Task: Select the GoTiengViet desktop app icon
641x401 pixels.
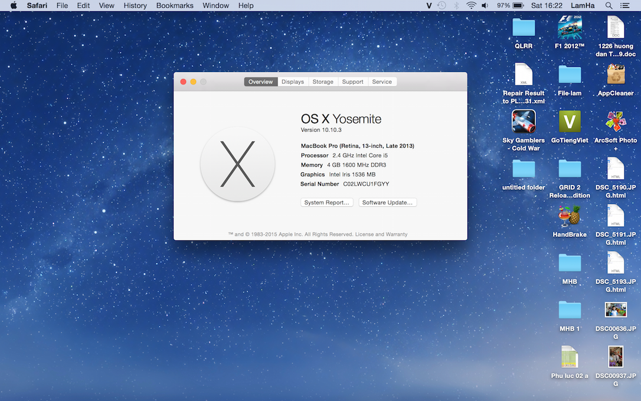Action: click(570, 122)
